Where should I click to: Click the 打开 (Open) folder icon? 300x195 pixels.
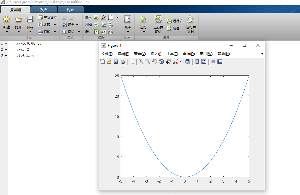click(x=18, y=19)
